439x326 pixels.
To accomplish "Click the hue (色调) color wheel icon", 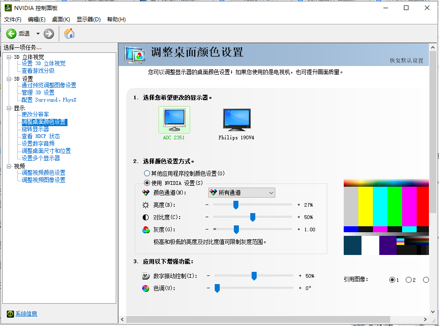I will pyautogui.click(x=146, y=288).
